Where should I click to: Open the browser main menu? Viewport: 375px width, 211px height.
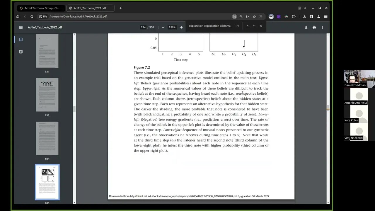325,16
